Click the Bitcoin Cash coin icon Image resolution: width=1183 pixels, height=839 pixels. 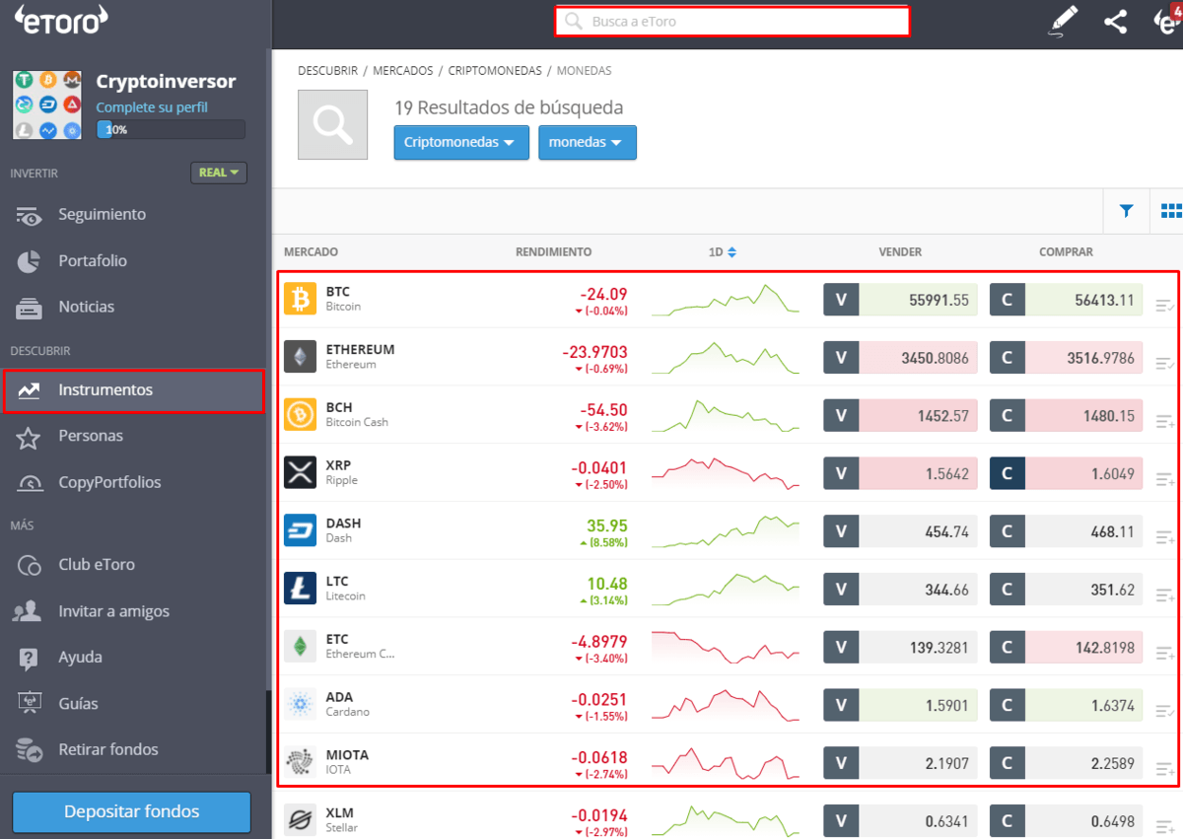300,414
